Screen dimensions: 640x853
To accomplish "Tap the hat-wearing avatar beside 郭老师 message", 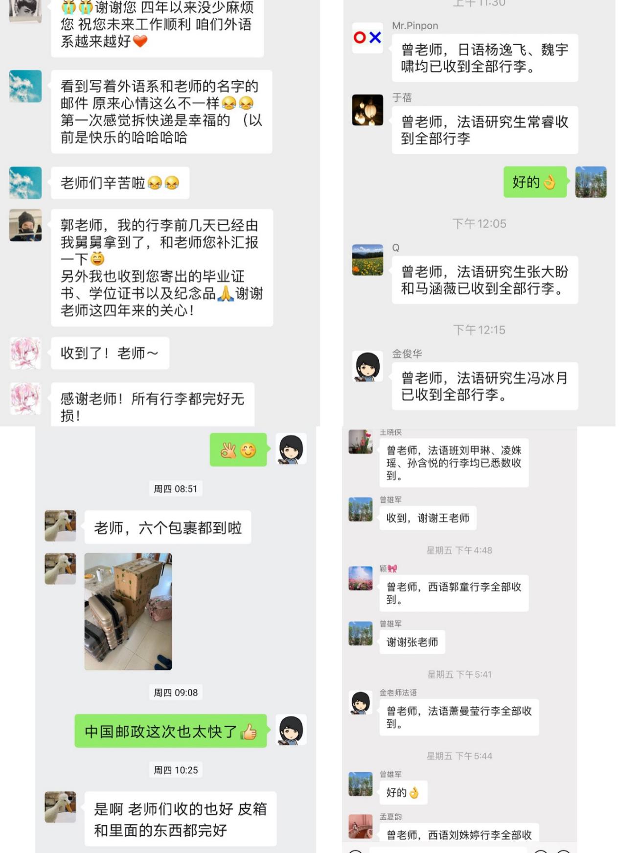I will click(x=25, y=225).
